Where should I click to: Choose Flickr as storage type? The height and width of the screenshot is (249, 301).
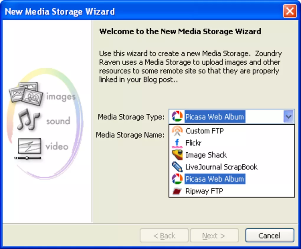tap(193, 143)
